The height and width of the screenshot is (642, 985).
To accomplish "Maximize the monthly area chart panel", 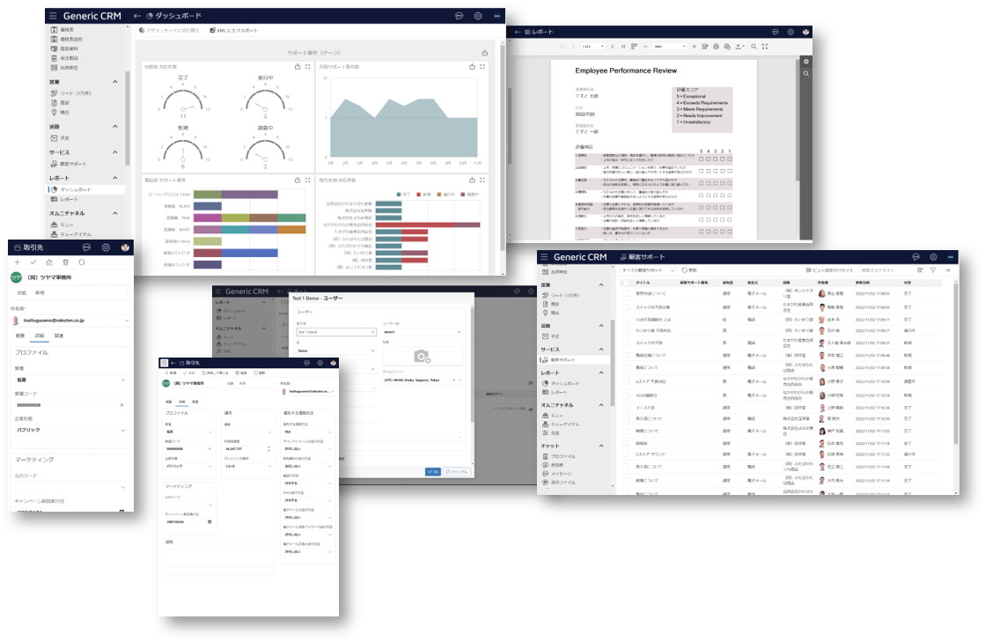I will pyautogui.click(x=482, y=67).
